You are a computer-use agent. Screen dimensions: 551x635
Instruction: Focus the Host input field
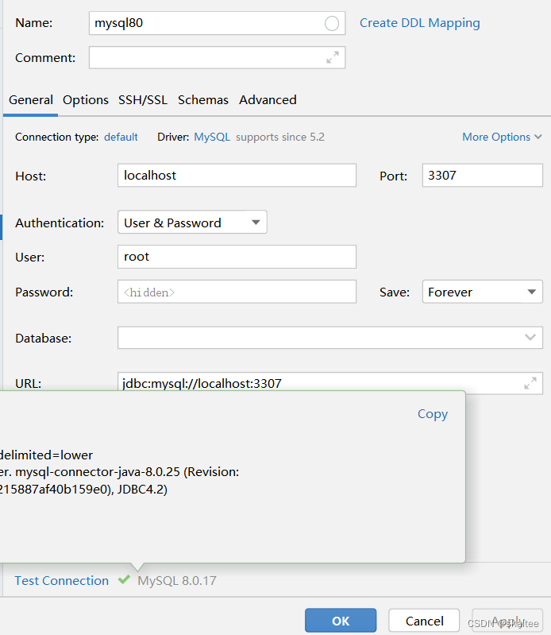coord(237,176)
